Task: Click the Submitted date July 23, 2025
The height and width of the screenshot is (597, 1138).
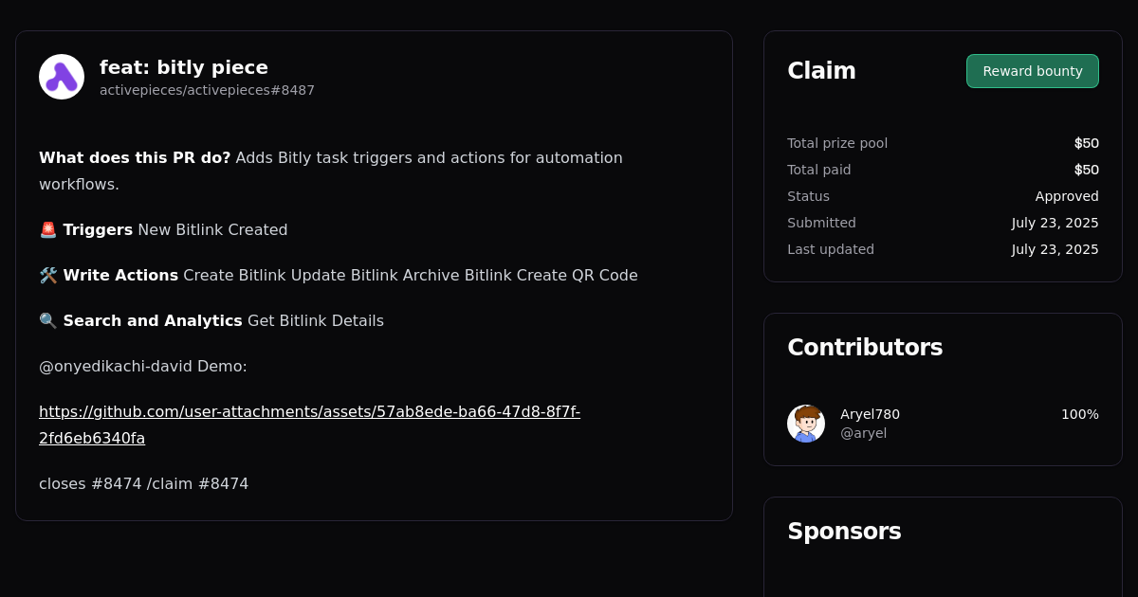Action: 1055,223
